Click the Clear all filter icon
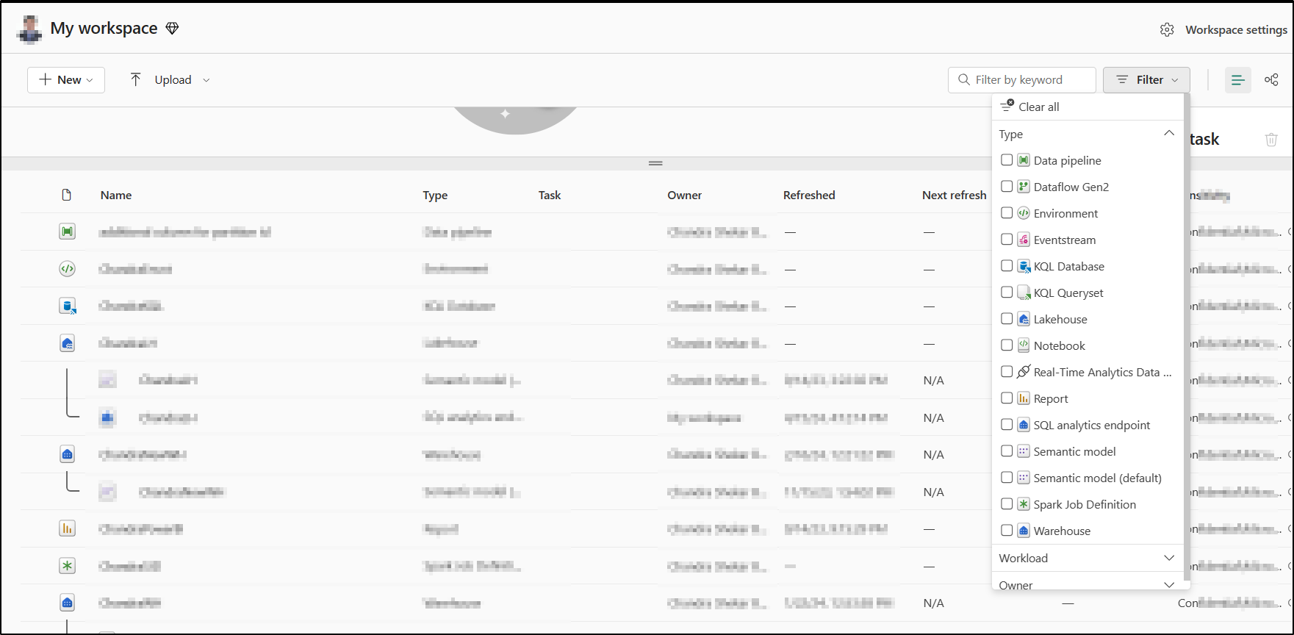 1007,106
